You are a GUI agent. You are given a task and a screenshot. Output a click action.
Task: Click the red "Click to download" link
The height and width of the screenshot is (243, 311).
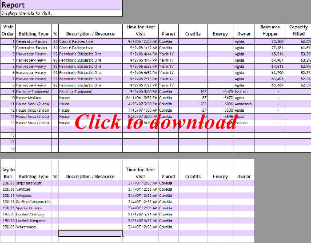[x=155, y=122]
